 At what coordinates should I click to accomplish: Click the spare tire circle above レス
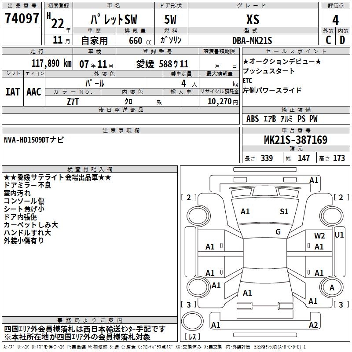tap(192, 321)
